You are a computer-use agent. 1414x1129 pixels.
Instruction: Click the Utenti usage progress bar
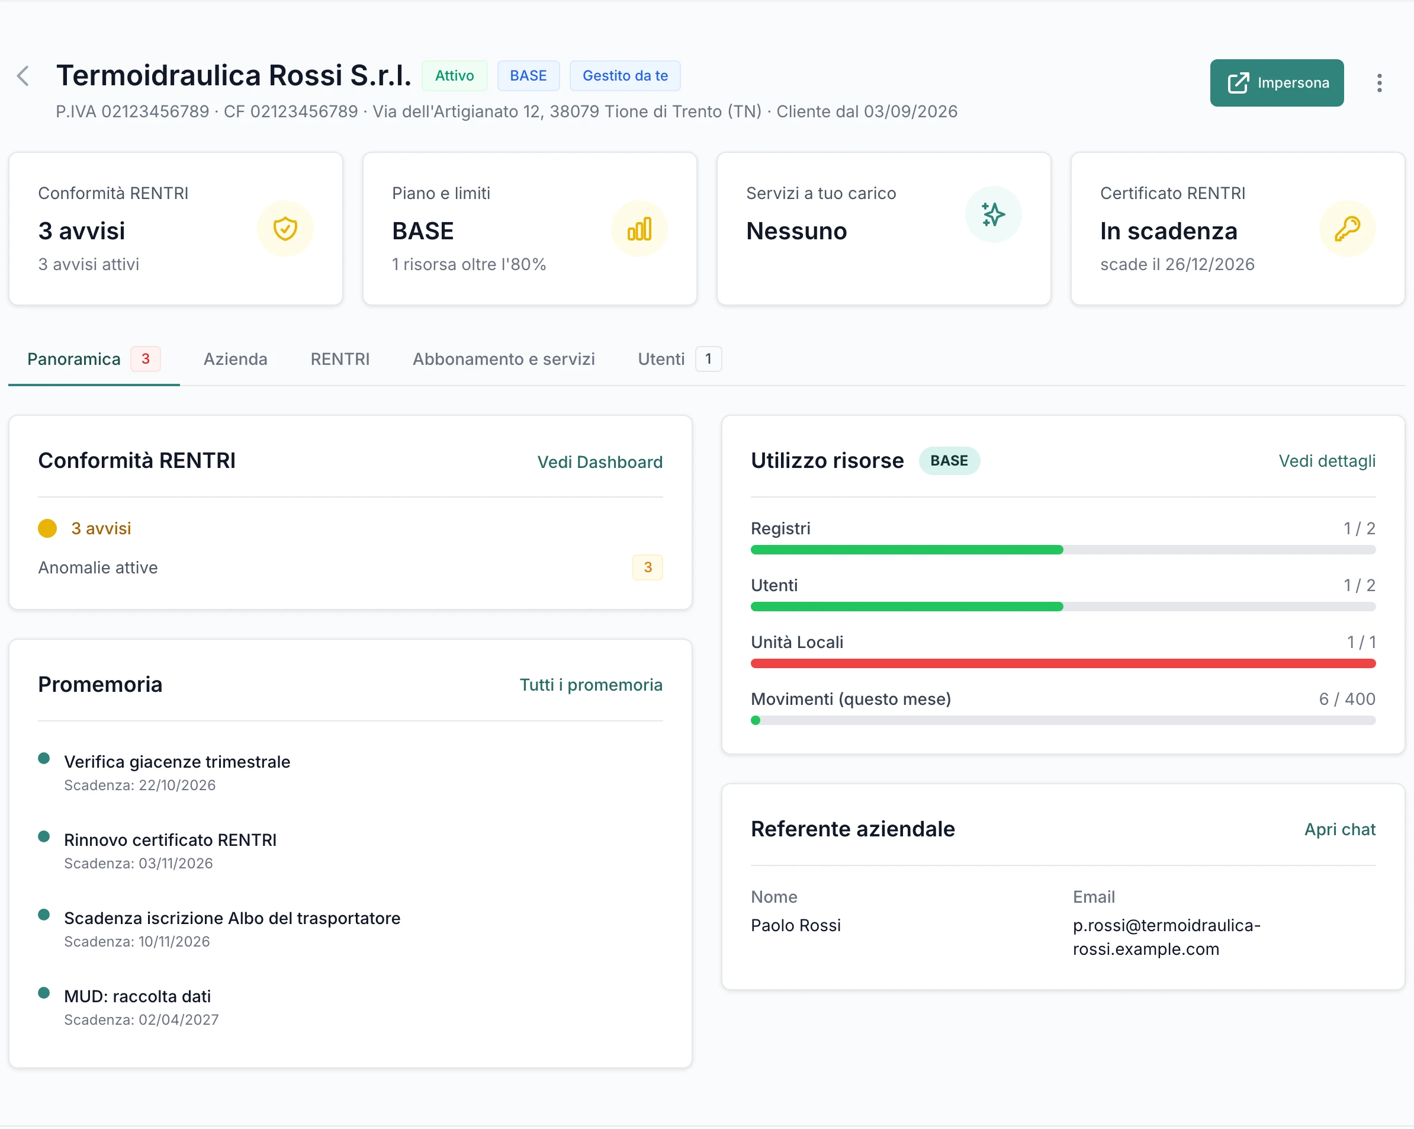pyautogui.click(x=1062, y=608)
